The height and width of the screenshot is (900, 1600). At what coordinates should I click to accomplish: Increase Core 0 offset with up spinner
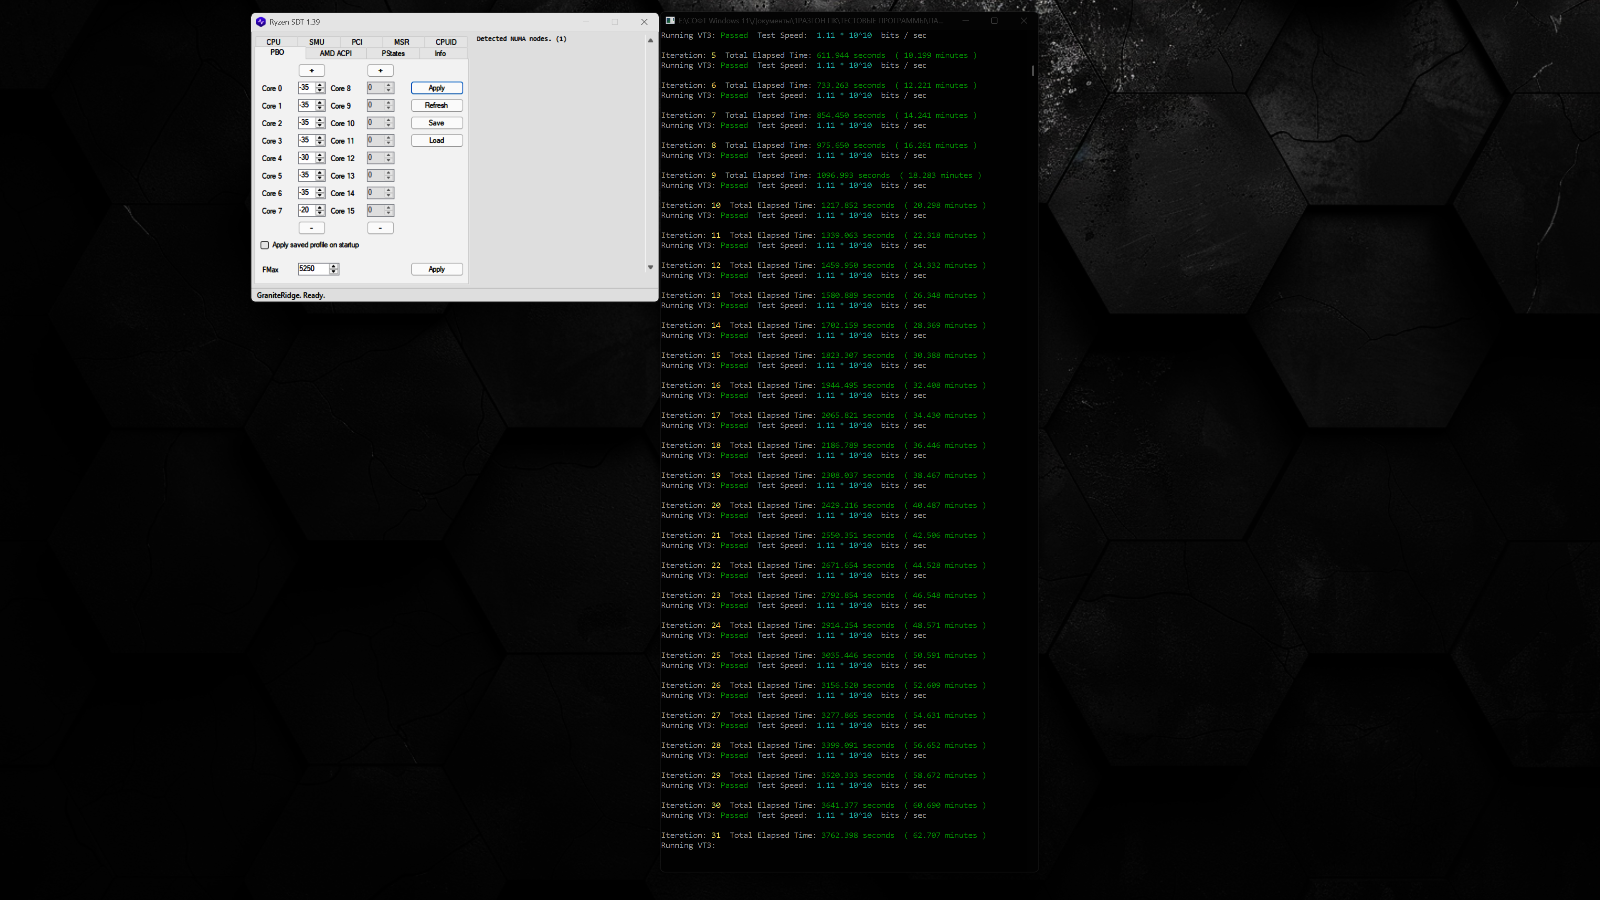pos(320,85)
